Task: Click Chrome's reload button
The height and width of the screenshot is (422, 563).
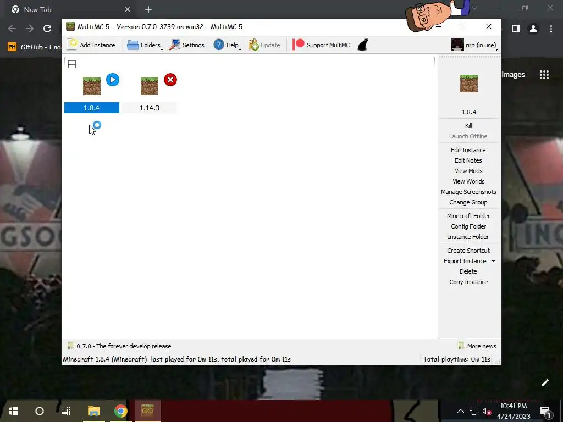Action: point(47,29)
